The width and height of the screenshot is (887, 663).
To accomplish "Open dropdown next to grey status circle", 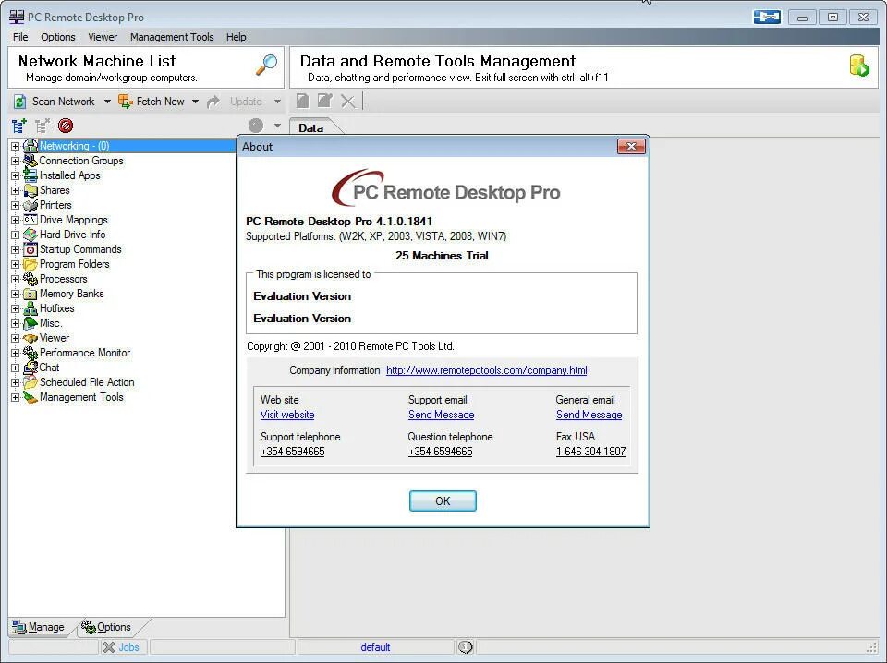I will [x=277, y=126].
